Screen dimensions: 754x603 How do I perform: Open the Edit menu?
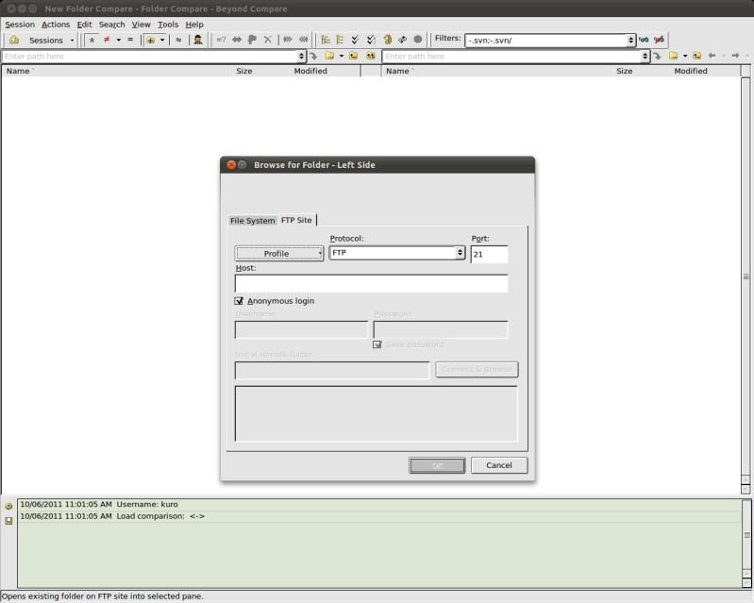[84, 24]
